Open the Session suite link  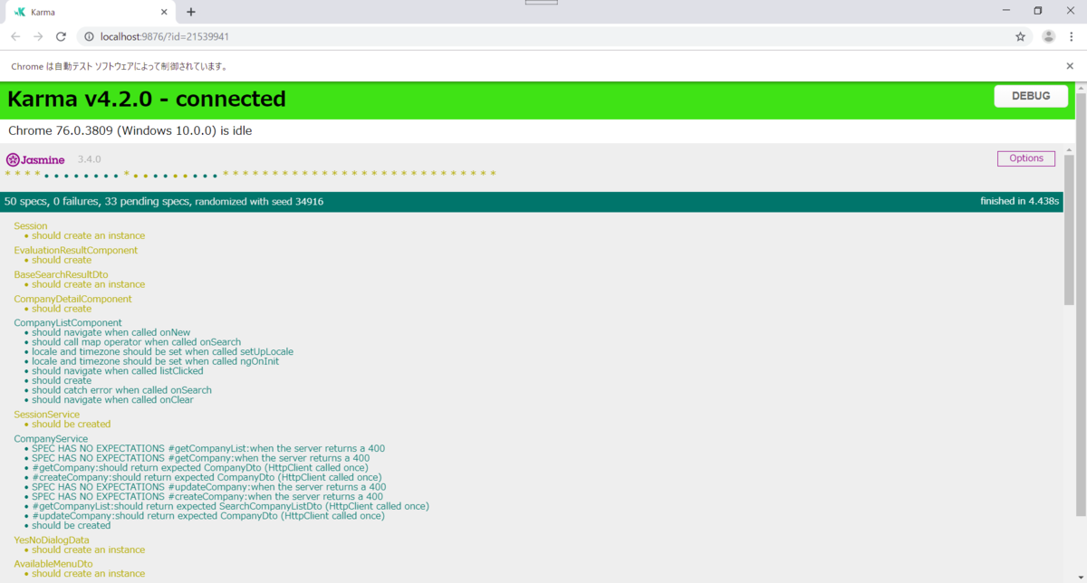pos(31,225)
